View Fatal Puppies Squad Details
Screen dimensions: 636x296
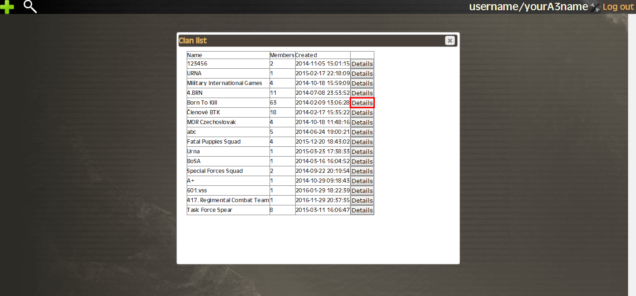point(362,142)
